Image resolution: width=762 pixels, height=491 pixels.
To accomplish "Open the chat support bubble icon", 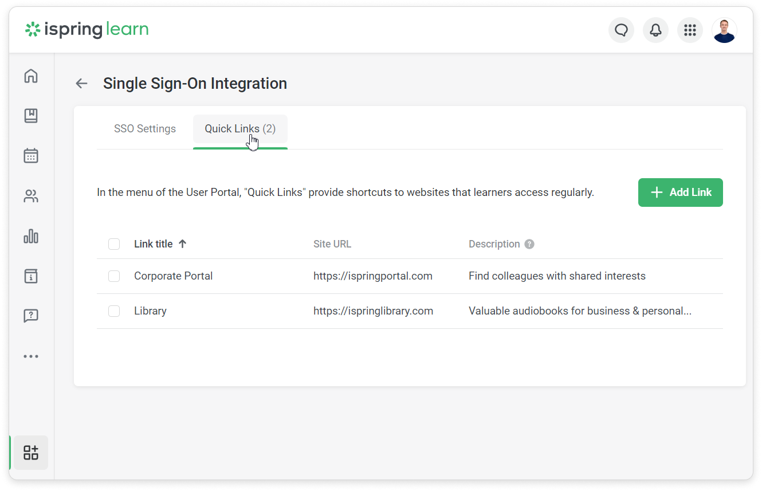I will [621, 30].
